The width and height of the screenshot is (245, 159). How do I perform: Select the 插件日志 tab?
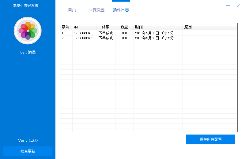(121, 10)
